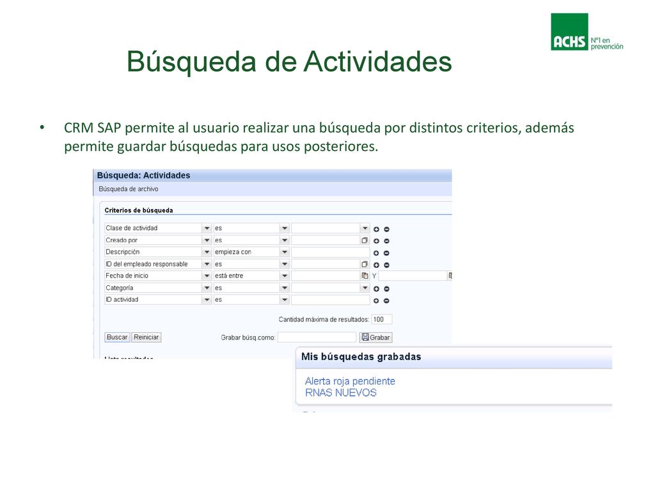This screenshot has width=655, height=491.
Task: Click the Cantidad máxima de resultados field
Action: [381, 320]
